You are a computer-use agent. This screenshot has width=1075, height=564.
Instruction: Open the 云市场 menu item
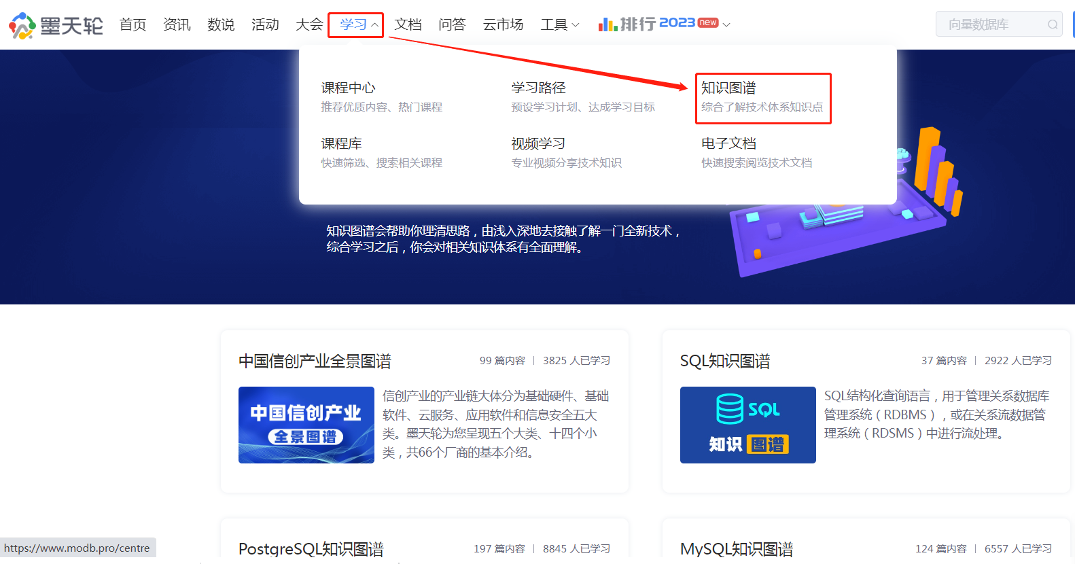(503, 24)
